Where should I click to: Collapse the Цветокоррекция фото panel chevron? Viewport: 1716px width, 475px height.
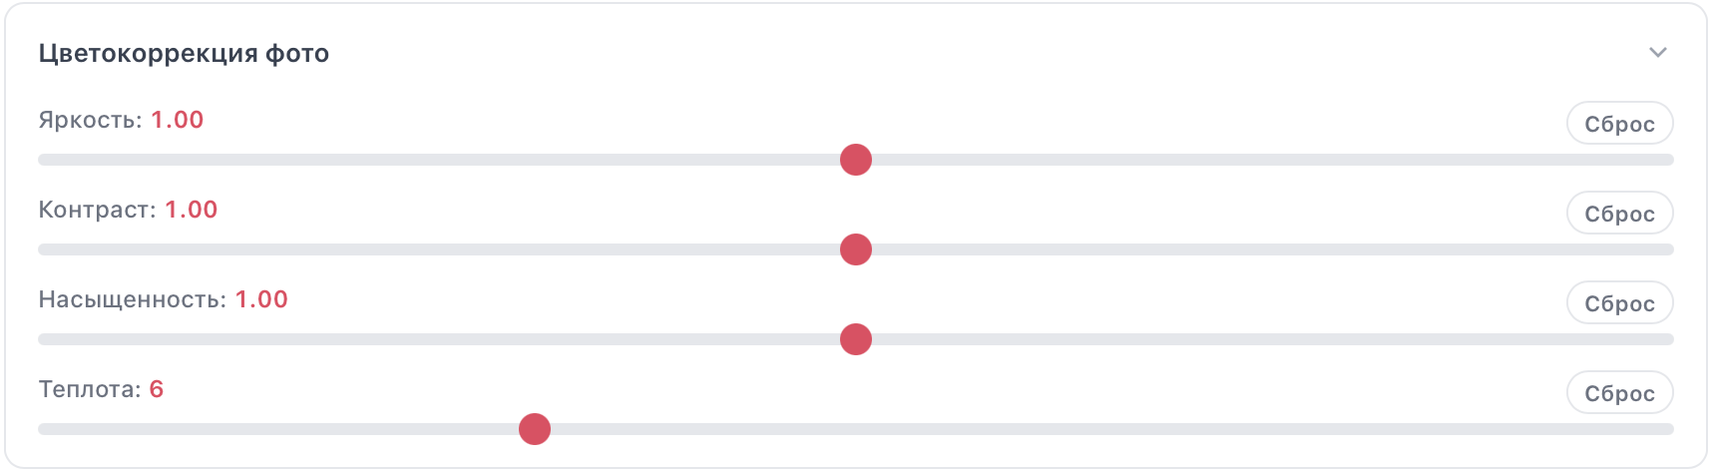pyautogui.click(x=1657, y=53)
